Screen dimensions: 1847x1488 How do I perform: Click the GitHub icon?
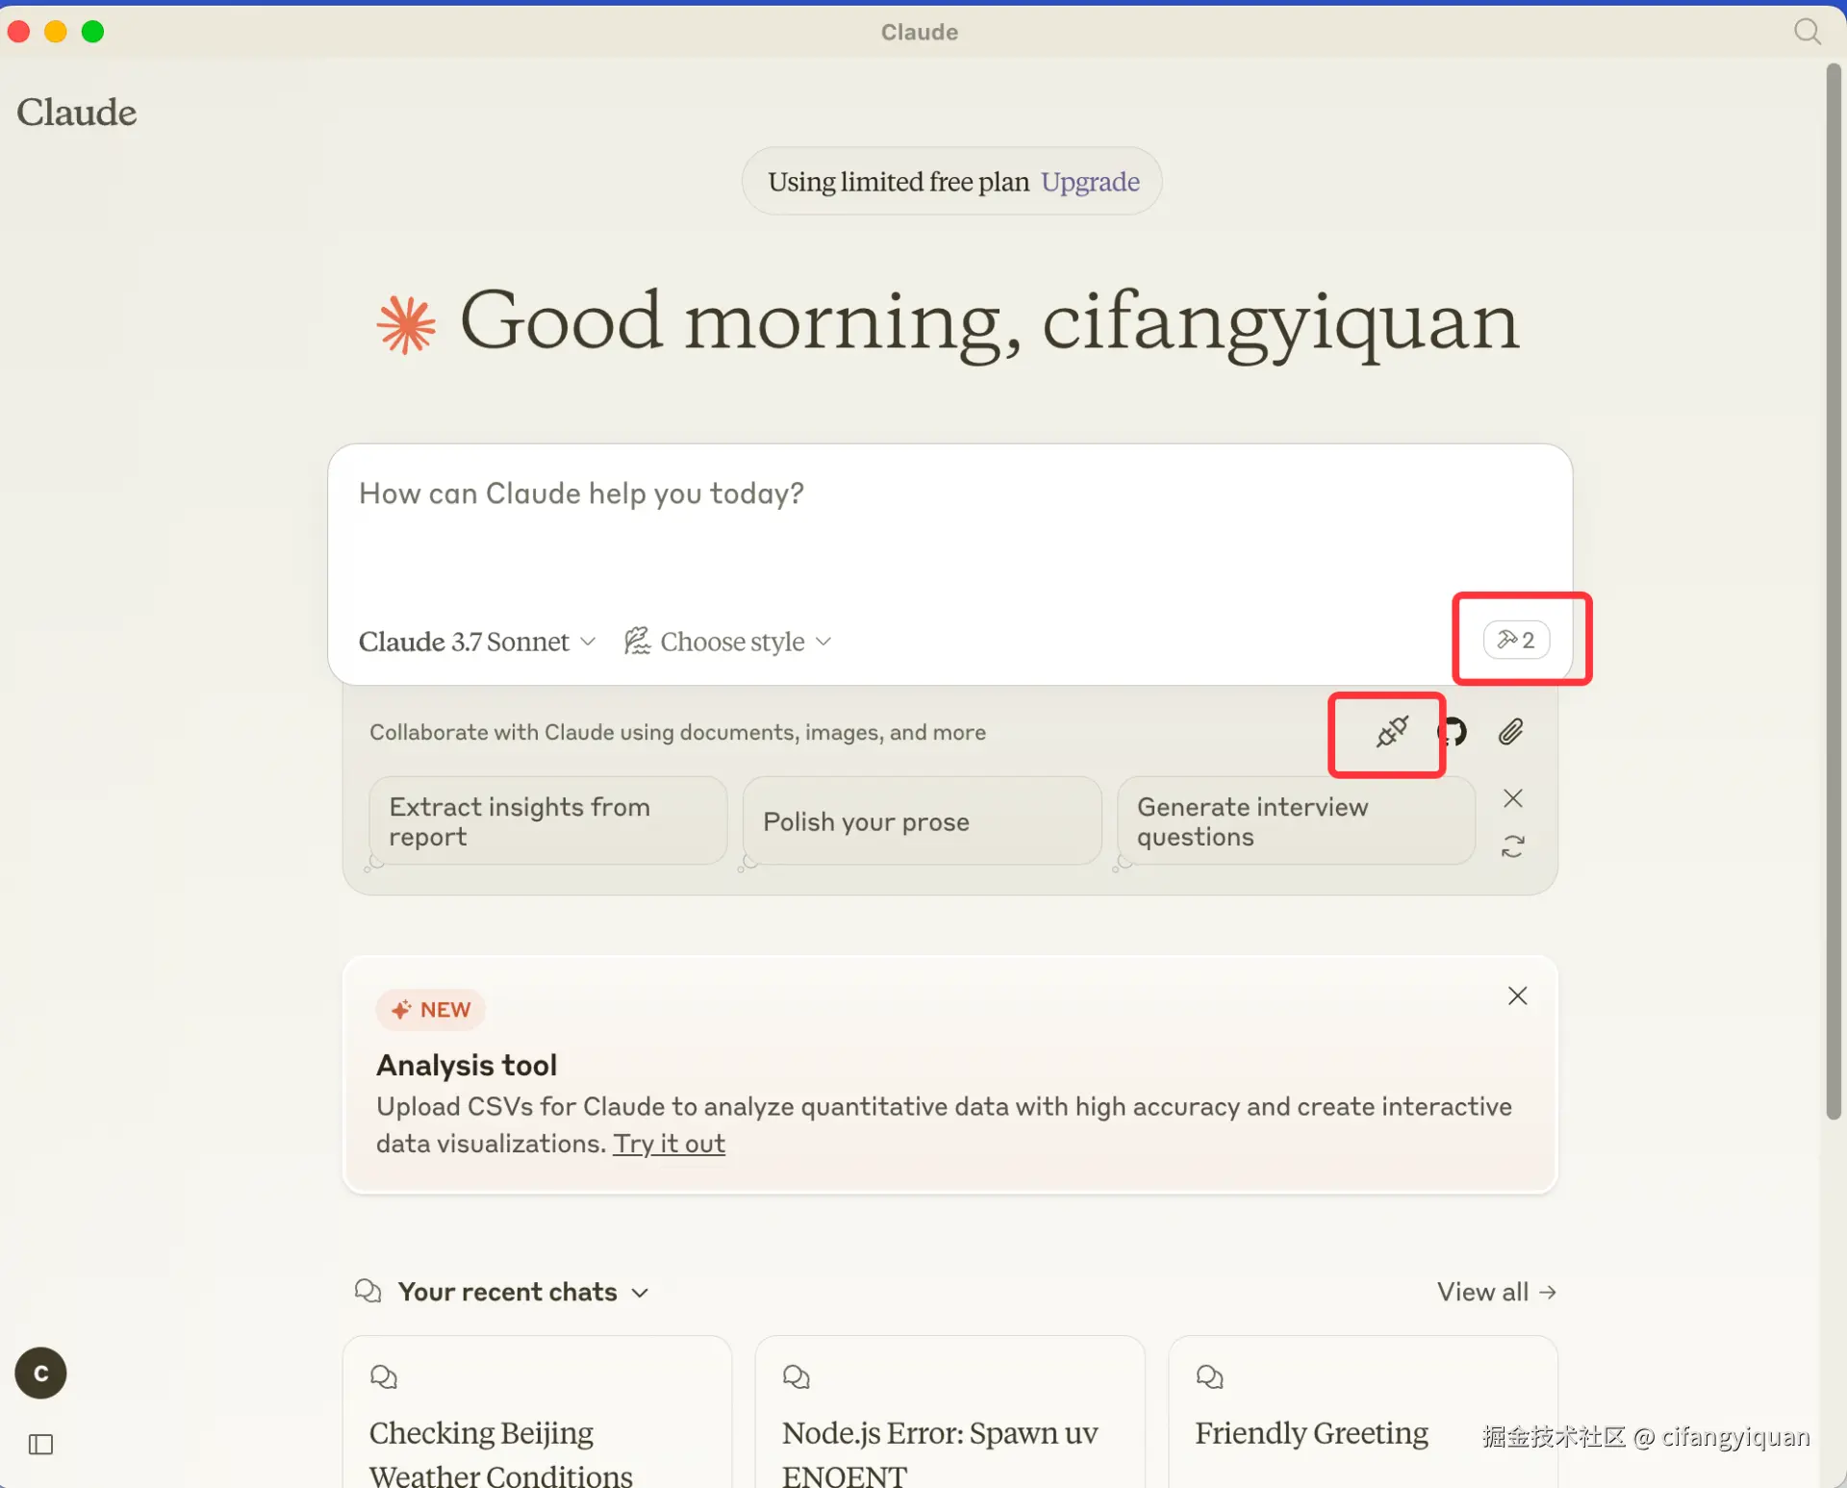[1454, 733]
